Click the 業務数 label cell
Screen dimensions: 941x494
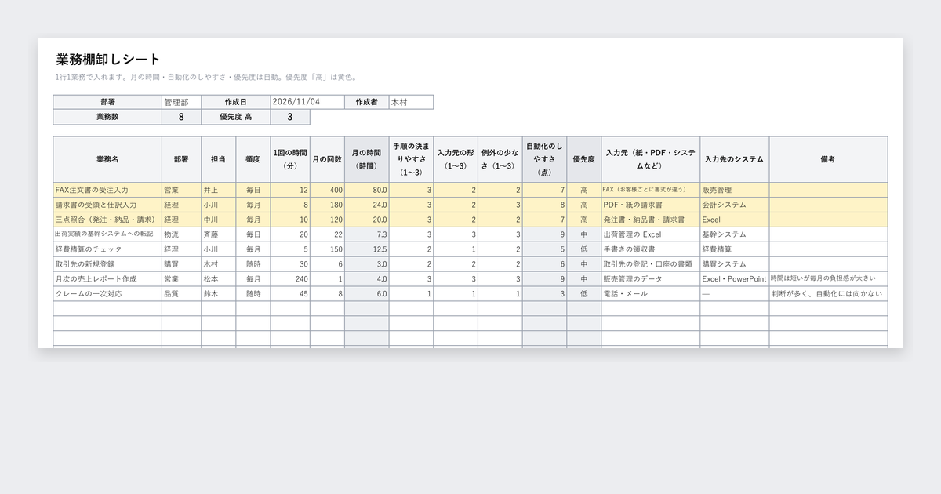click(107, 117)
